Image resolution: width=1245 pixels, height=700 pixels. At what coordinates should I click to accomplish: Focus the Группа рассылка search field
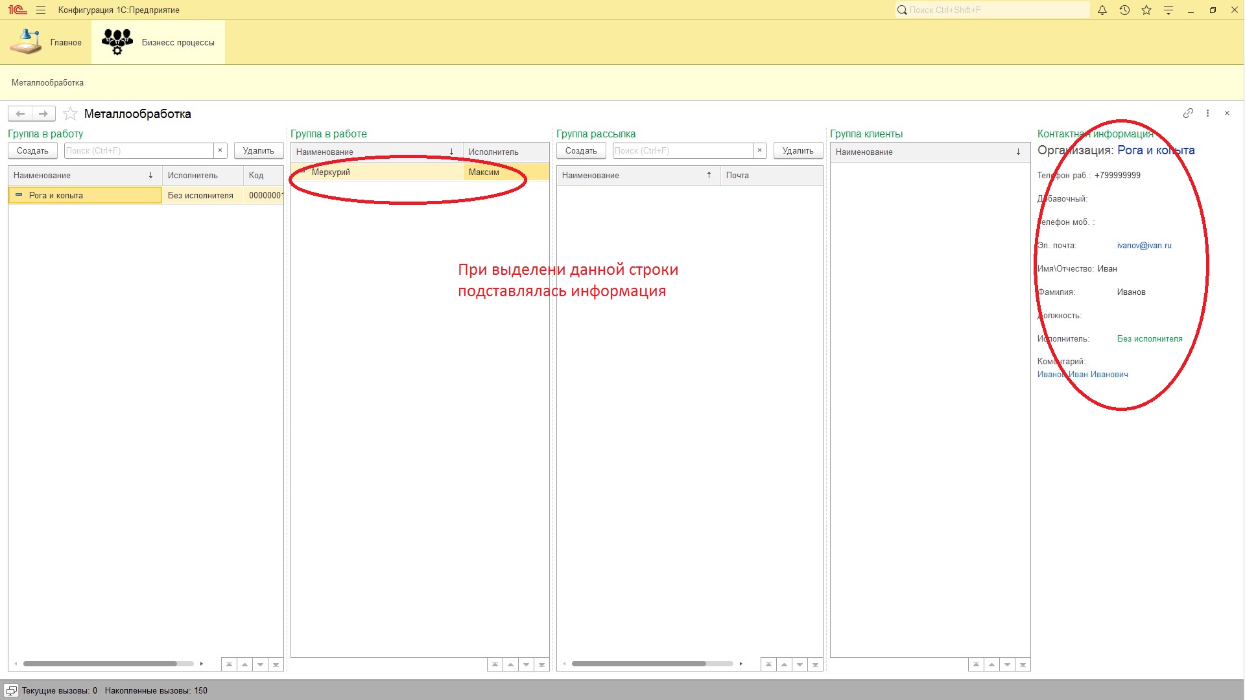(x=682, y=151)
